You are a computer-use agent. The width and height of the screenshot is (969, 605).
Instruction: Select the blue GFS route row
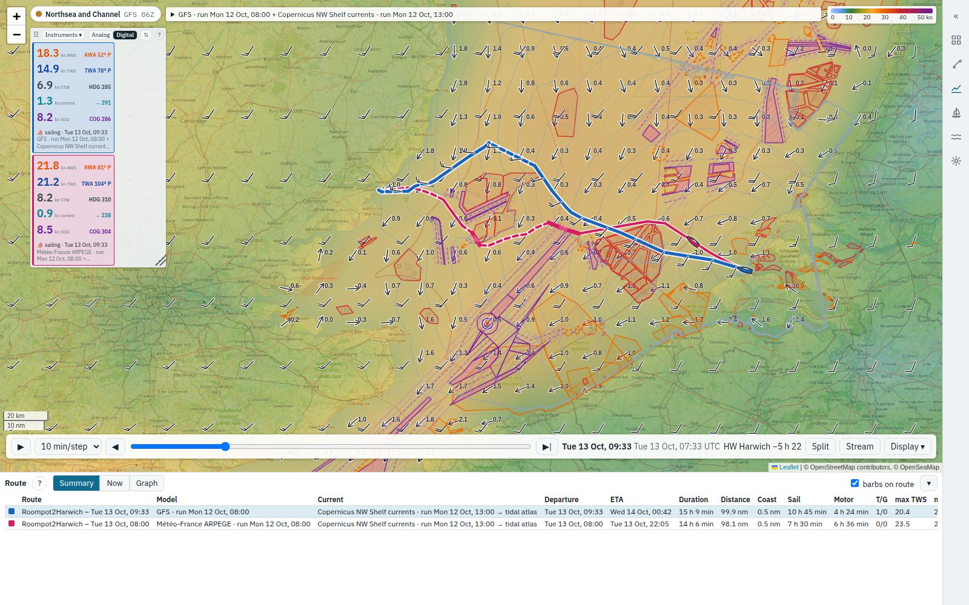(471, 512)
